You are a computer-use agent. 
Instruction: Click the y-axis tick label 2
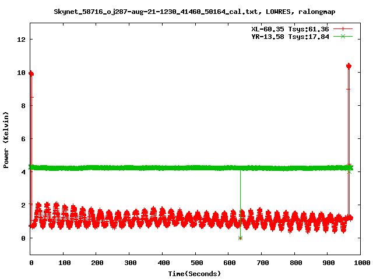(23, 205)
